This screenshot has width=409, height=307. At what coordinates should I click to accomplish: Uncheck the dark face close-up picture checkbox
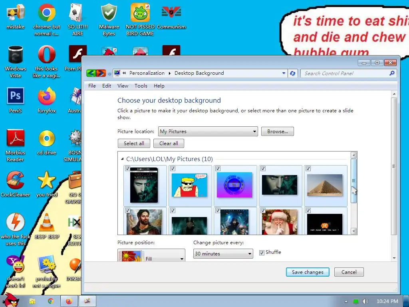(x=263, y=169)
